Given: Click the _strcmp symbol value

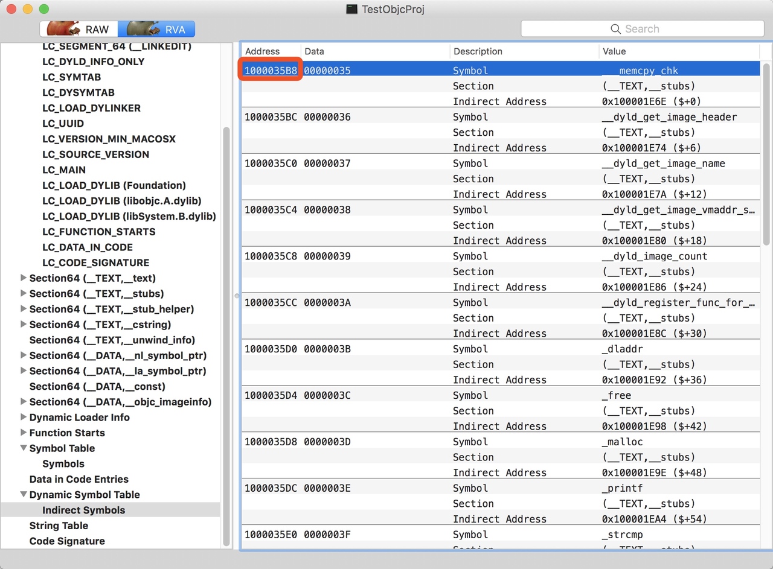Looking at the screenshot, I should (x=622, y=535).
